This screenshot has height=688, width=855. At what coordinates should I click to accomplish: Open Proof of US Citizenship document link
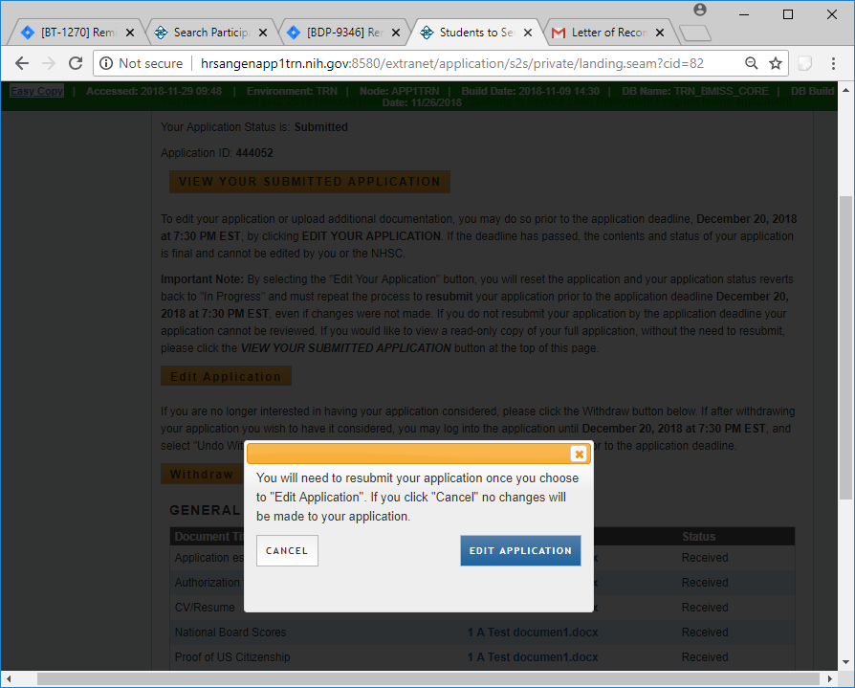click(x=532, y=657)
